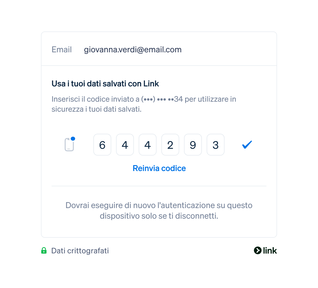Viewport: 318px width, 288px height.
Task: Click the Email field label
Action: [x=62, y=50]
